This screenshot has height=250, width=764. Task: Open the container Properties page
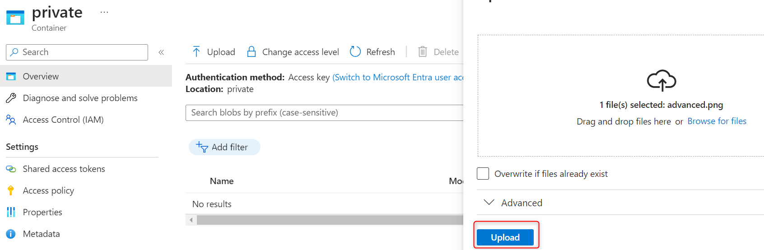click(42, 212)
